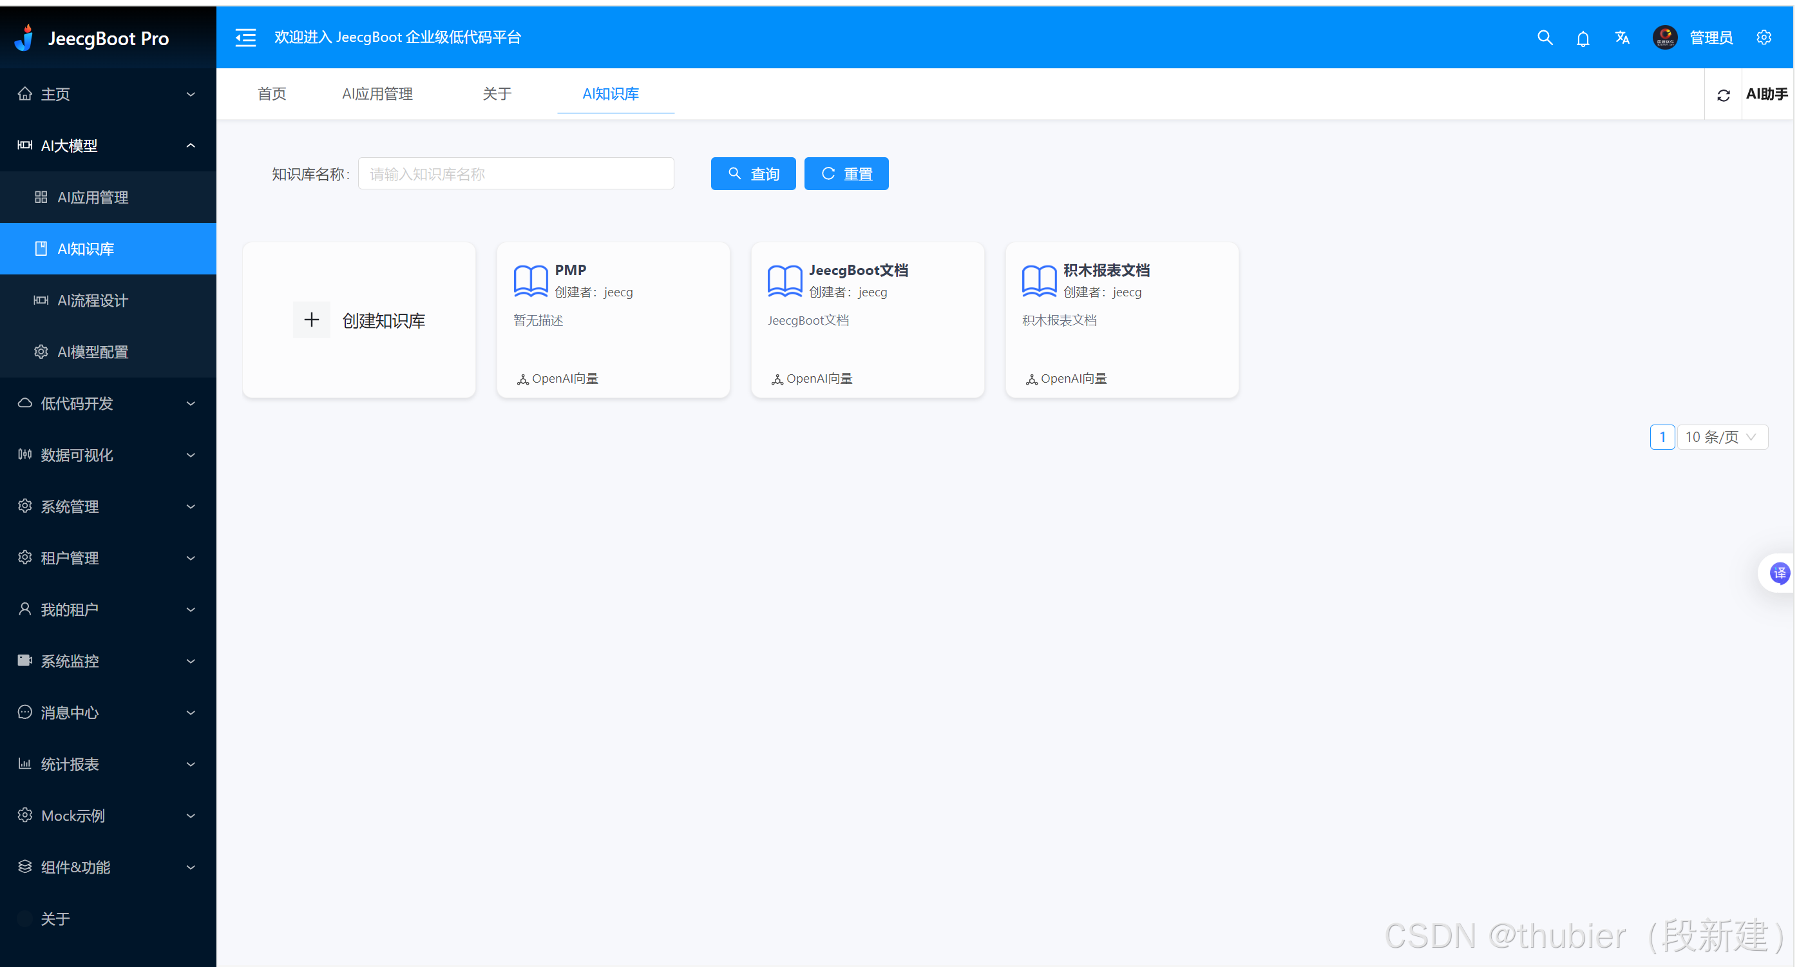The image size is (1808, 967).
Task: Click the 查询 search button
Action: 752,173
